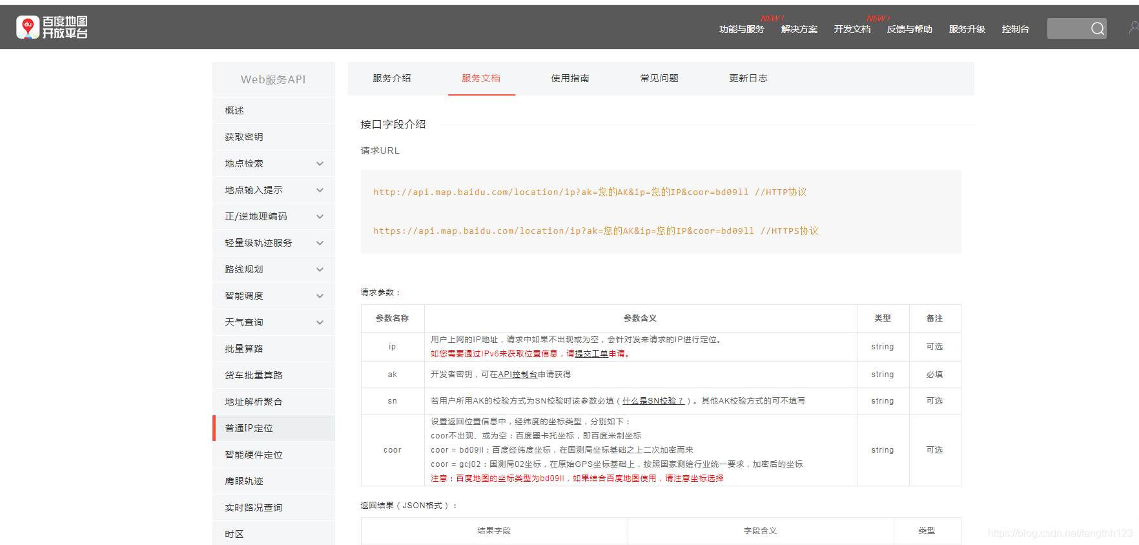This screenshot has width=1139, height=545.
Task: Click the 字段含义 column header
Action: [760, 531]
